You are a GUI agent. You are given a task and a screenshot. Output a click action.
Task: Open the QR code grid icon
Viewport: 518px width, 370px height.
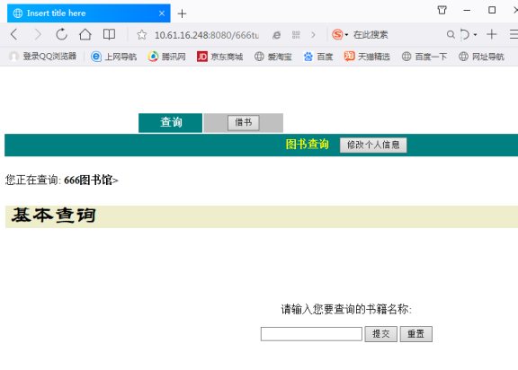(x=296, y=35)
